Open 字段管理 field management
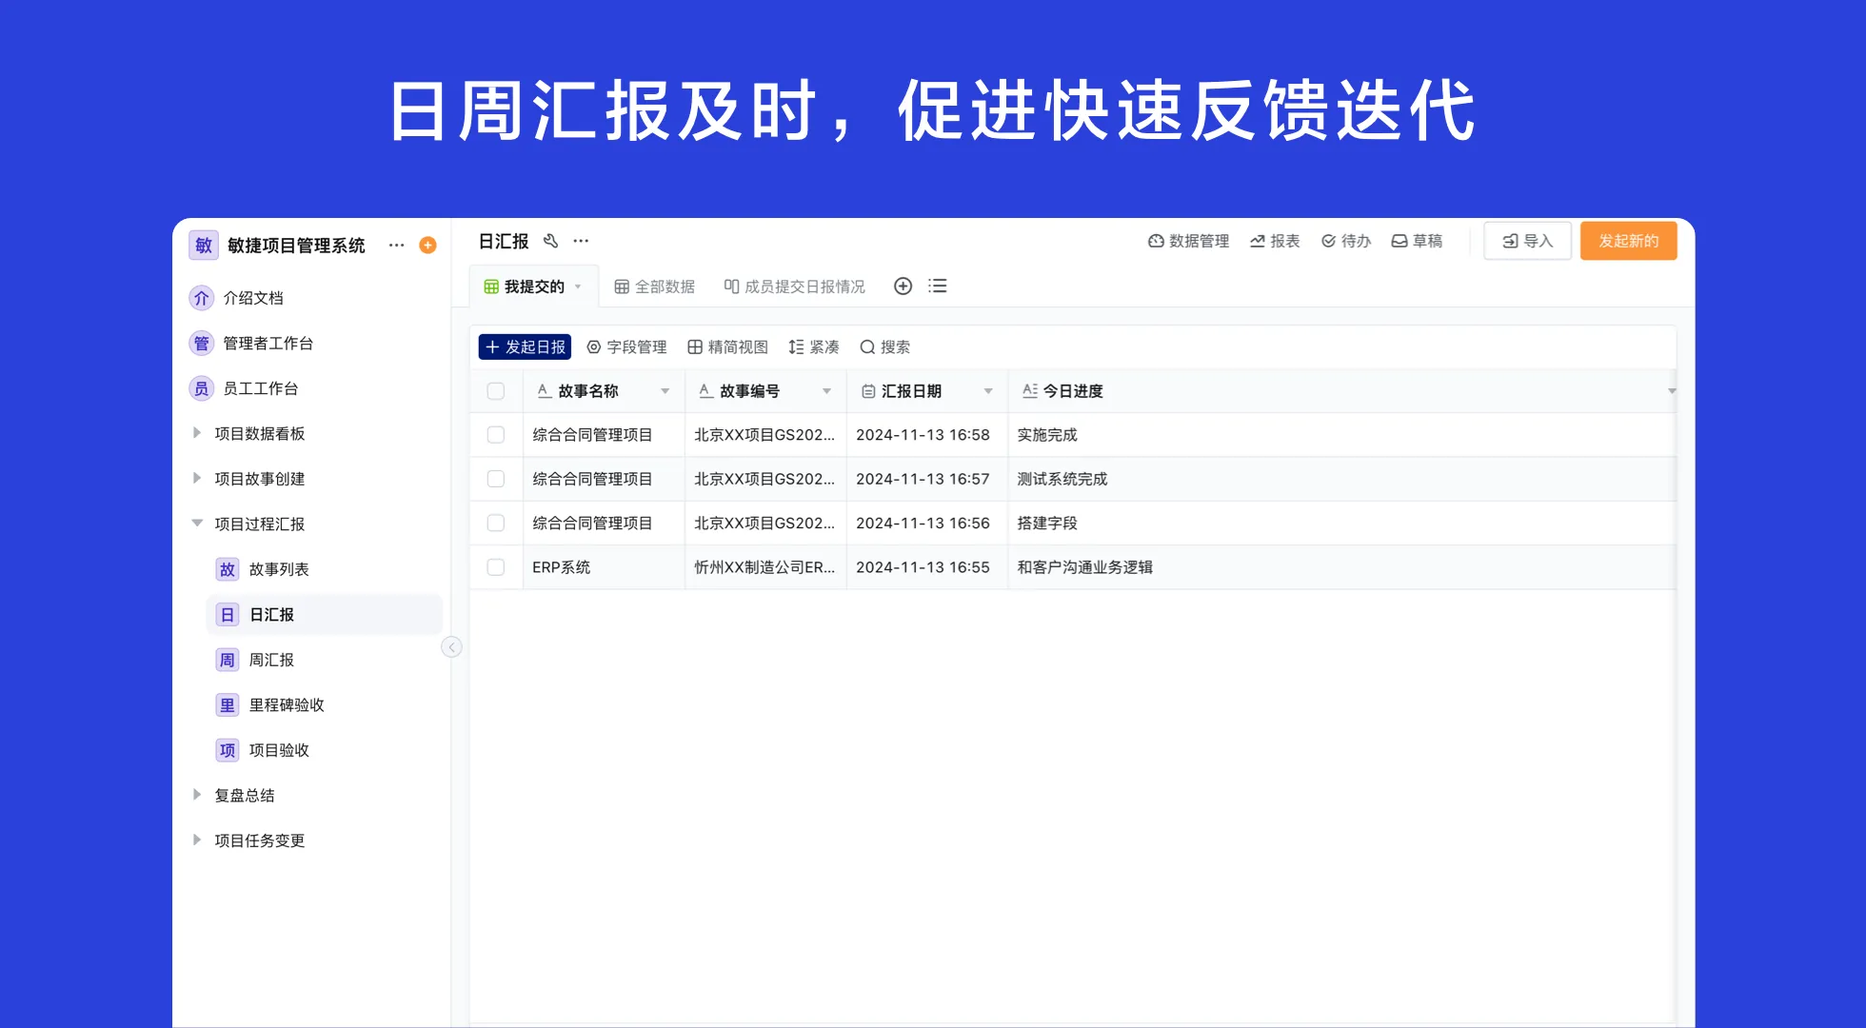Image resolution: width=1866 pixels, height=1028 pixels. (626, 346)
